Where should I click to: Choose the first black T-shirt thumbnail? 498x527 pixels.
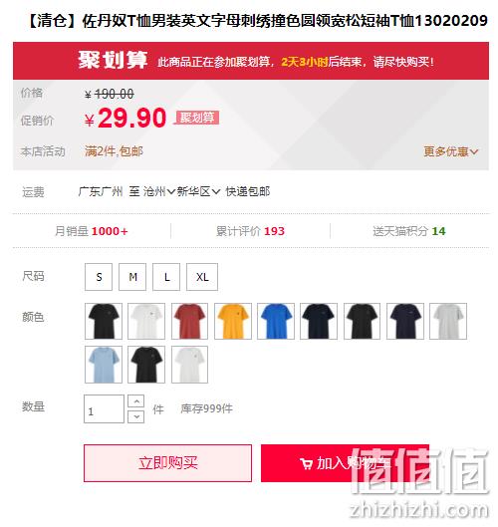pyautogui.click(x=104, y=321)
